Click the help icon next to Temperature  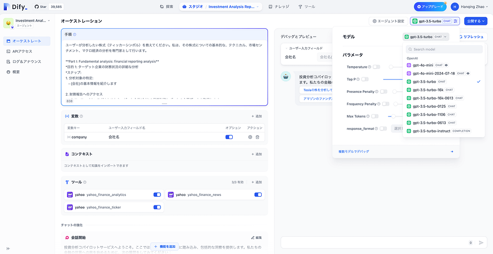(370, 67)
